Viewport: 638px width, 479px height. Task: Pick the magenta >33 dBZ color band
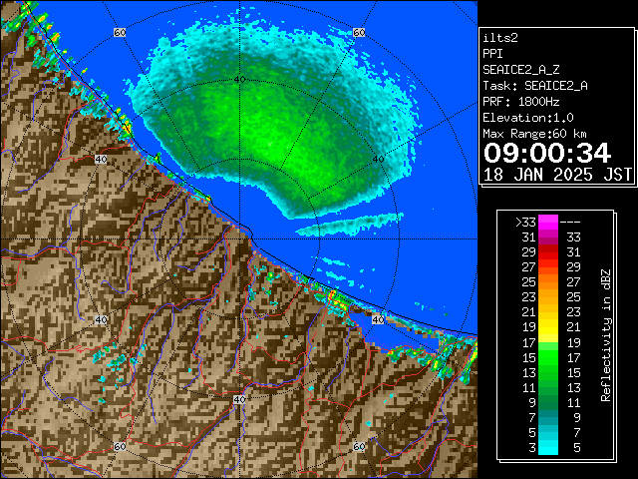(548, 223)
